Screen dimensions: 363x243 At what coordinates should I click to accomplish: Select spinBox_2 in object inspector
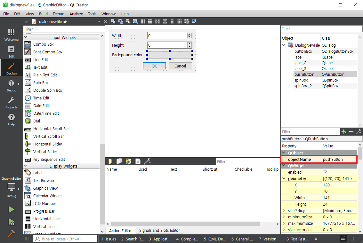tap(303, 86)
